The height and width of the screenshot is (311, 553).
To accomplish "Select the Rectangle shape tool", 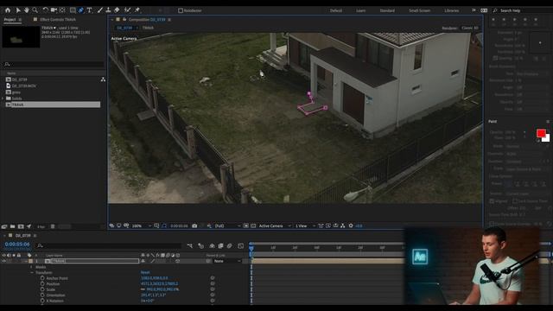I will [x=73, y=10].
